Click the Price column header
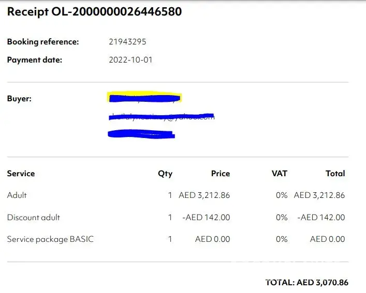 [x=220, y=174]
